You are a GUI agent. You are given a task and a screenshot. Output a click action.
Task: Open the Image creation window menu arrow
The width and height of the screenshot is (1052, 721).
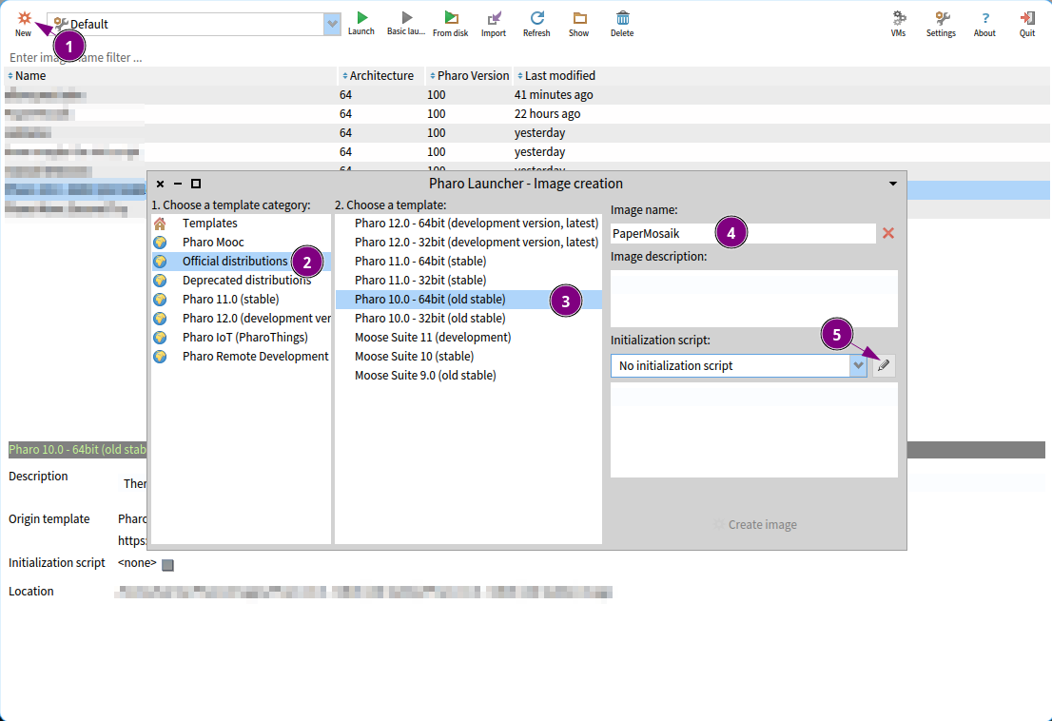click(x=893, y=184)
